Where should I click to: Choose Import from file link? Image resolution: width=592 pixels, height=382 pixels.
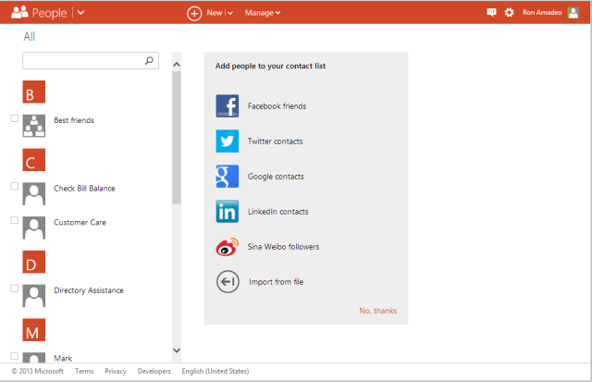pyautogui.click(x=276, y=282)
